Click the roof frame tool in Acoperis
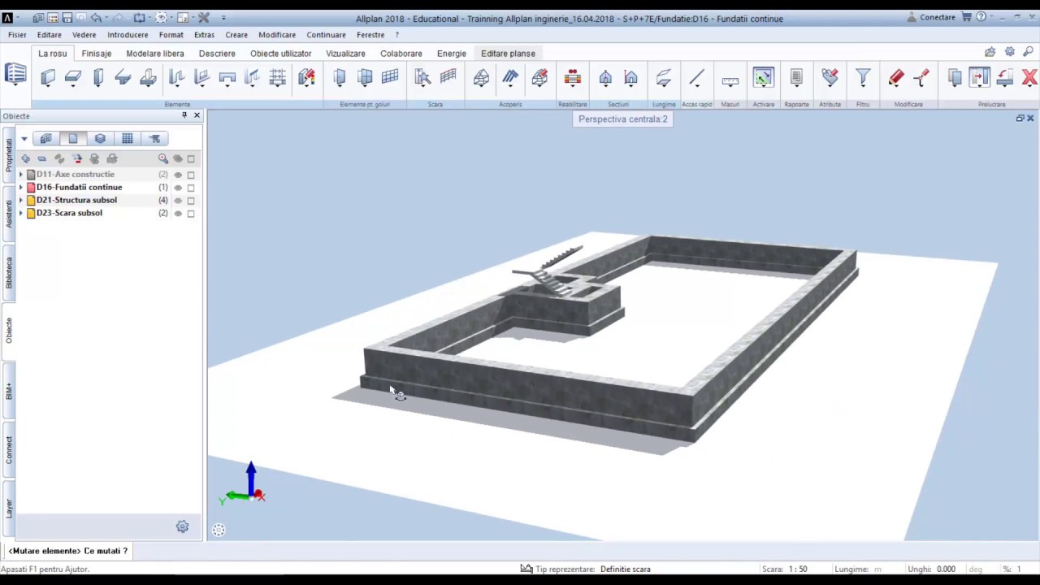This screenshot has width=1040, height=585. tap(481, 78)
